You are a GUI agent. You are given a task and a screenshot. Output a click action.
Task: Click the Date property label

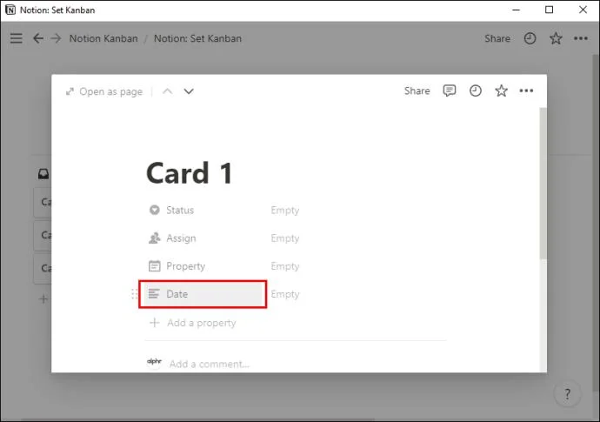[177, 294]
